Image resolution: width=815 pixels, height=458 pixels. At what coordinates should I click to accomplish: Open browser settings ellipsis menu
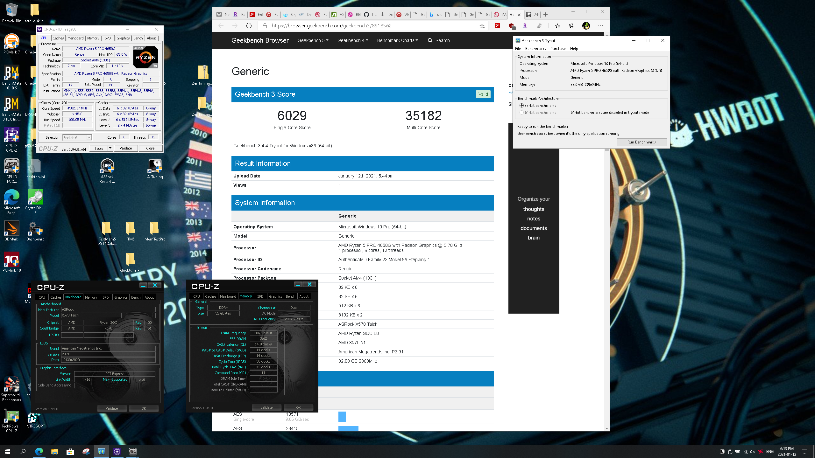600,26
